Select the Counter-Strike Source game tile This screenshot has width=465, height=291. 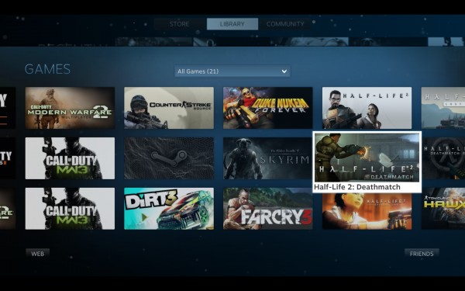tap(169, 108)
